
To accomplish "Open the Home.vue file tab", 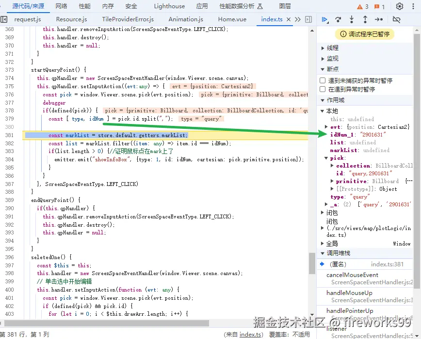I will [232, 19].
